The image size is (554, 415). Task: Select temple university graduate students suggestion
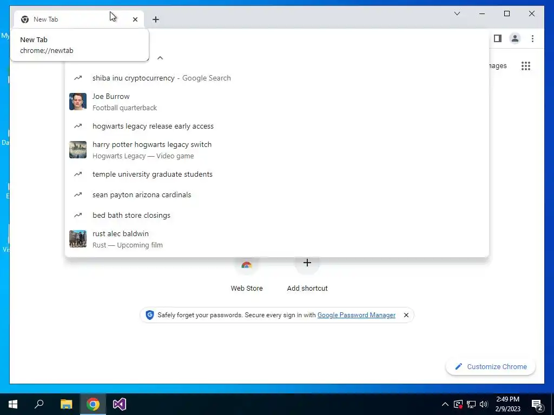(277, 175)
